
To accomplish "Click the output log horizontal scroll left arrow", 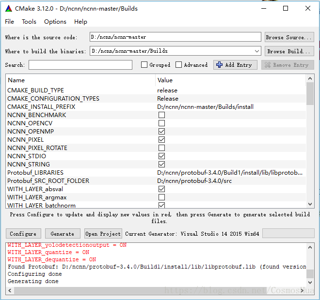I will click(10, 290).
